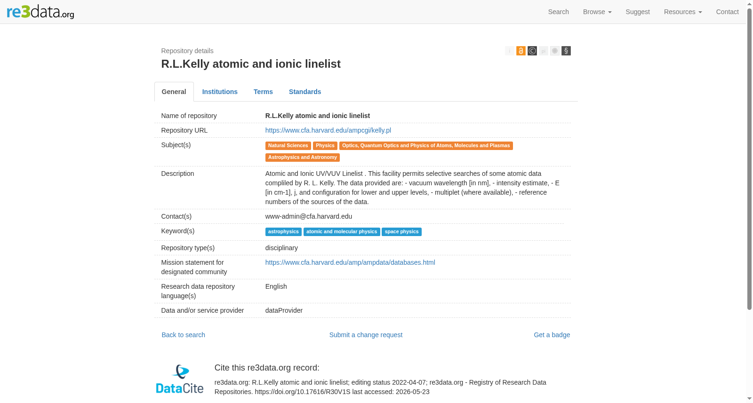Click the orange open access padlock icon
Screen dimensions: 753x403
coord(521,51)
